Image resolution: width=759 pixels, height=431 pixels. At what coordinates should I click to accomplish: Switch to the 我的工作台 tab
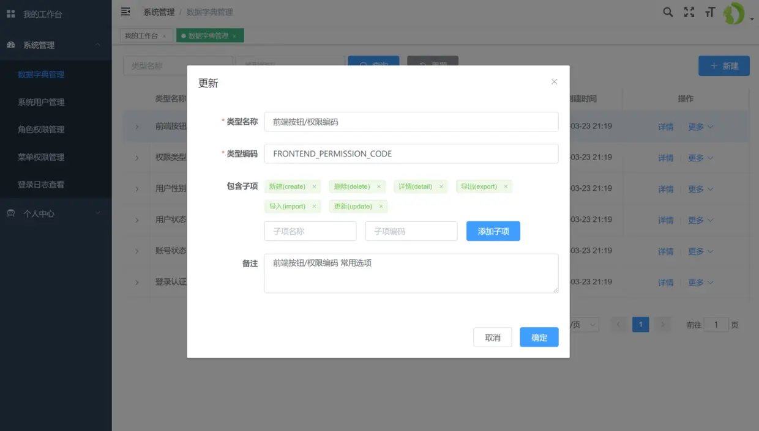(141, 35)
